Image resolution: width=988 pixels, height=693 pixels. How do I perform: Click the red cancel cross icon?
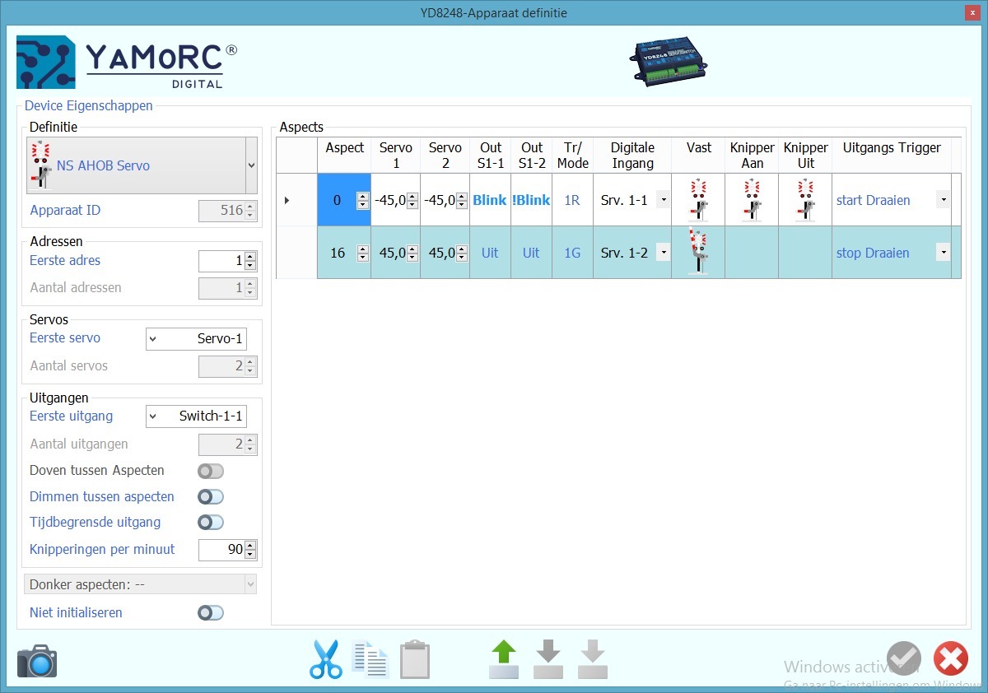(x=950, y=659)
